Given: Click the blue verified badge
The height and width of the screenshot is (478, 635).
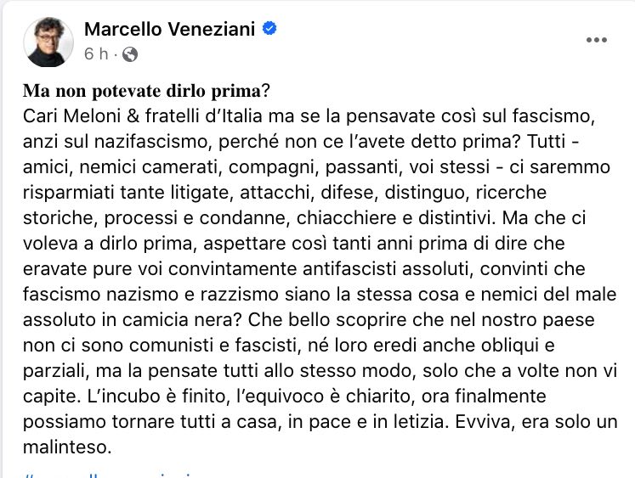Looking at the screenshot, I should pos(269,28).
